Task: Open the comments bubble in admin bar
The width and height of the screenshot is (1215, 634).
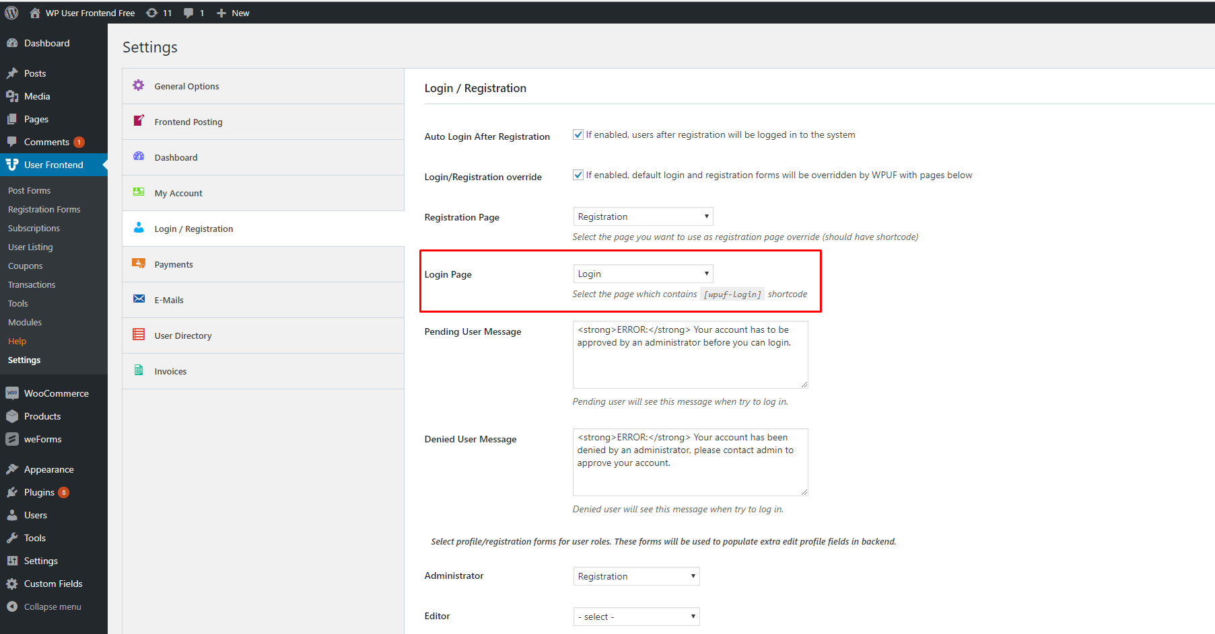Action: click(x=189, y=13)
